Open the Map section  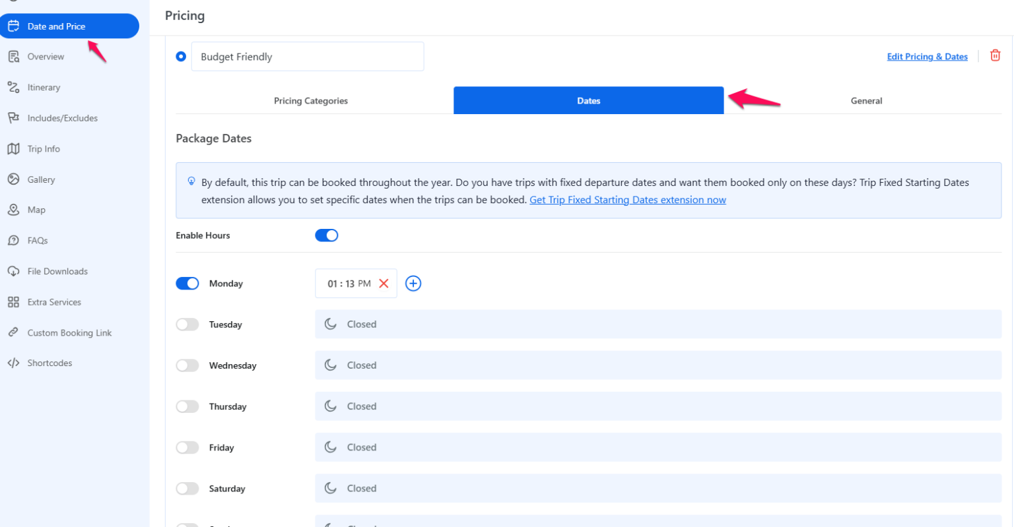35,209
